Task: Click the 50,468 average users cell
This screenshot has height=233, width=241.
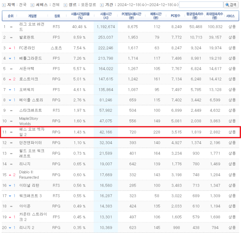Action: pyautogui.click(x=196, y=27)
